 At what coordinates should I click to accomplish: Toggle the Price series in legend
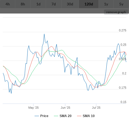tap(44, 116)
